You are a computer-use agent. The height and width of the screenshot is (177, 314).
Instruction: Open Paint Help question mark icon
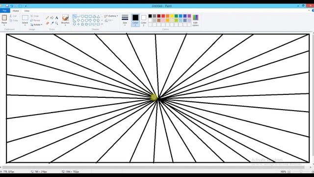point(313,10)
